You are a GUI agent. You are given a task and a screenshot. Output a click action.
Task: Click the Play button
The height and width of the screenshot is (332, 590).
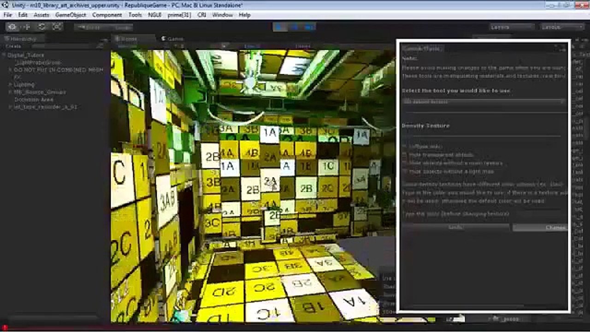coord(279,27)
